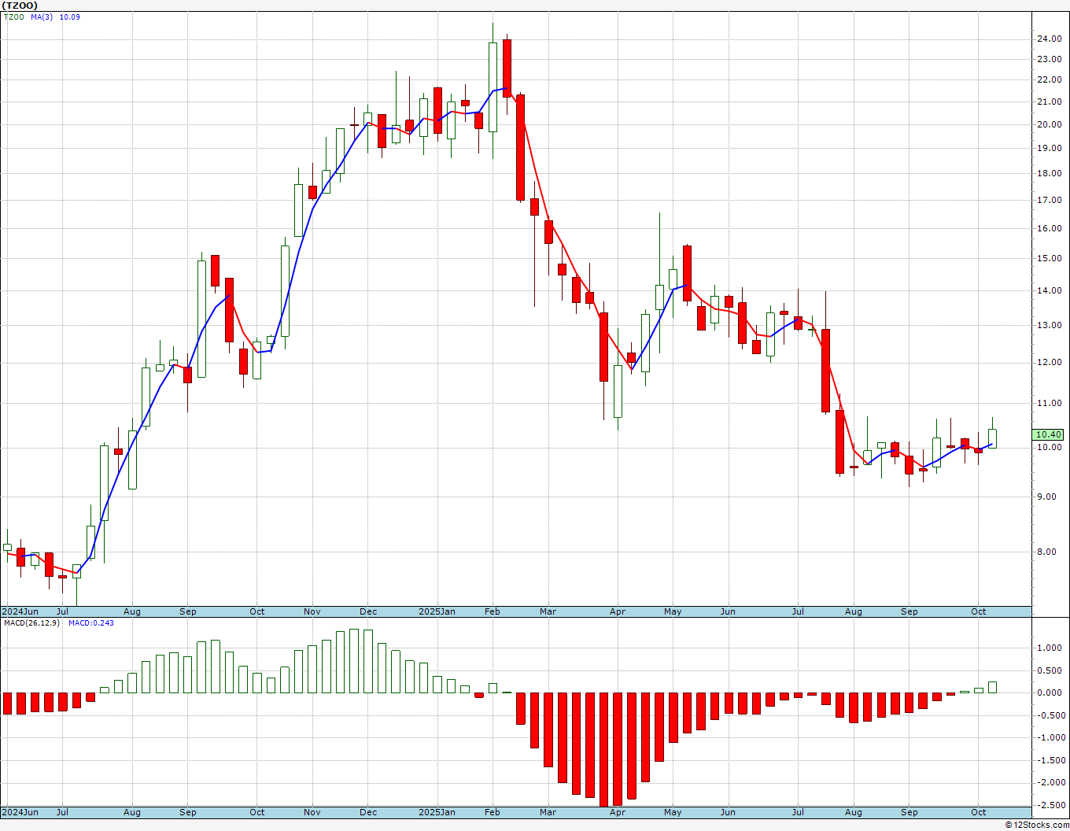Click the (TZOO) ticker title

pyautogui.click(x=20, y=6)
